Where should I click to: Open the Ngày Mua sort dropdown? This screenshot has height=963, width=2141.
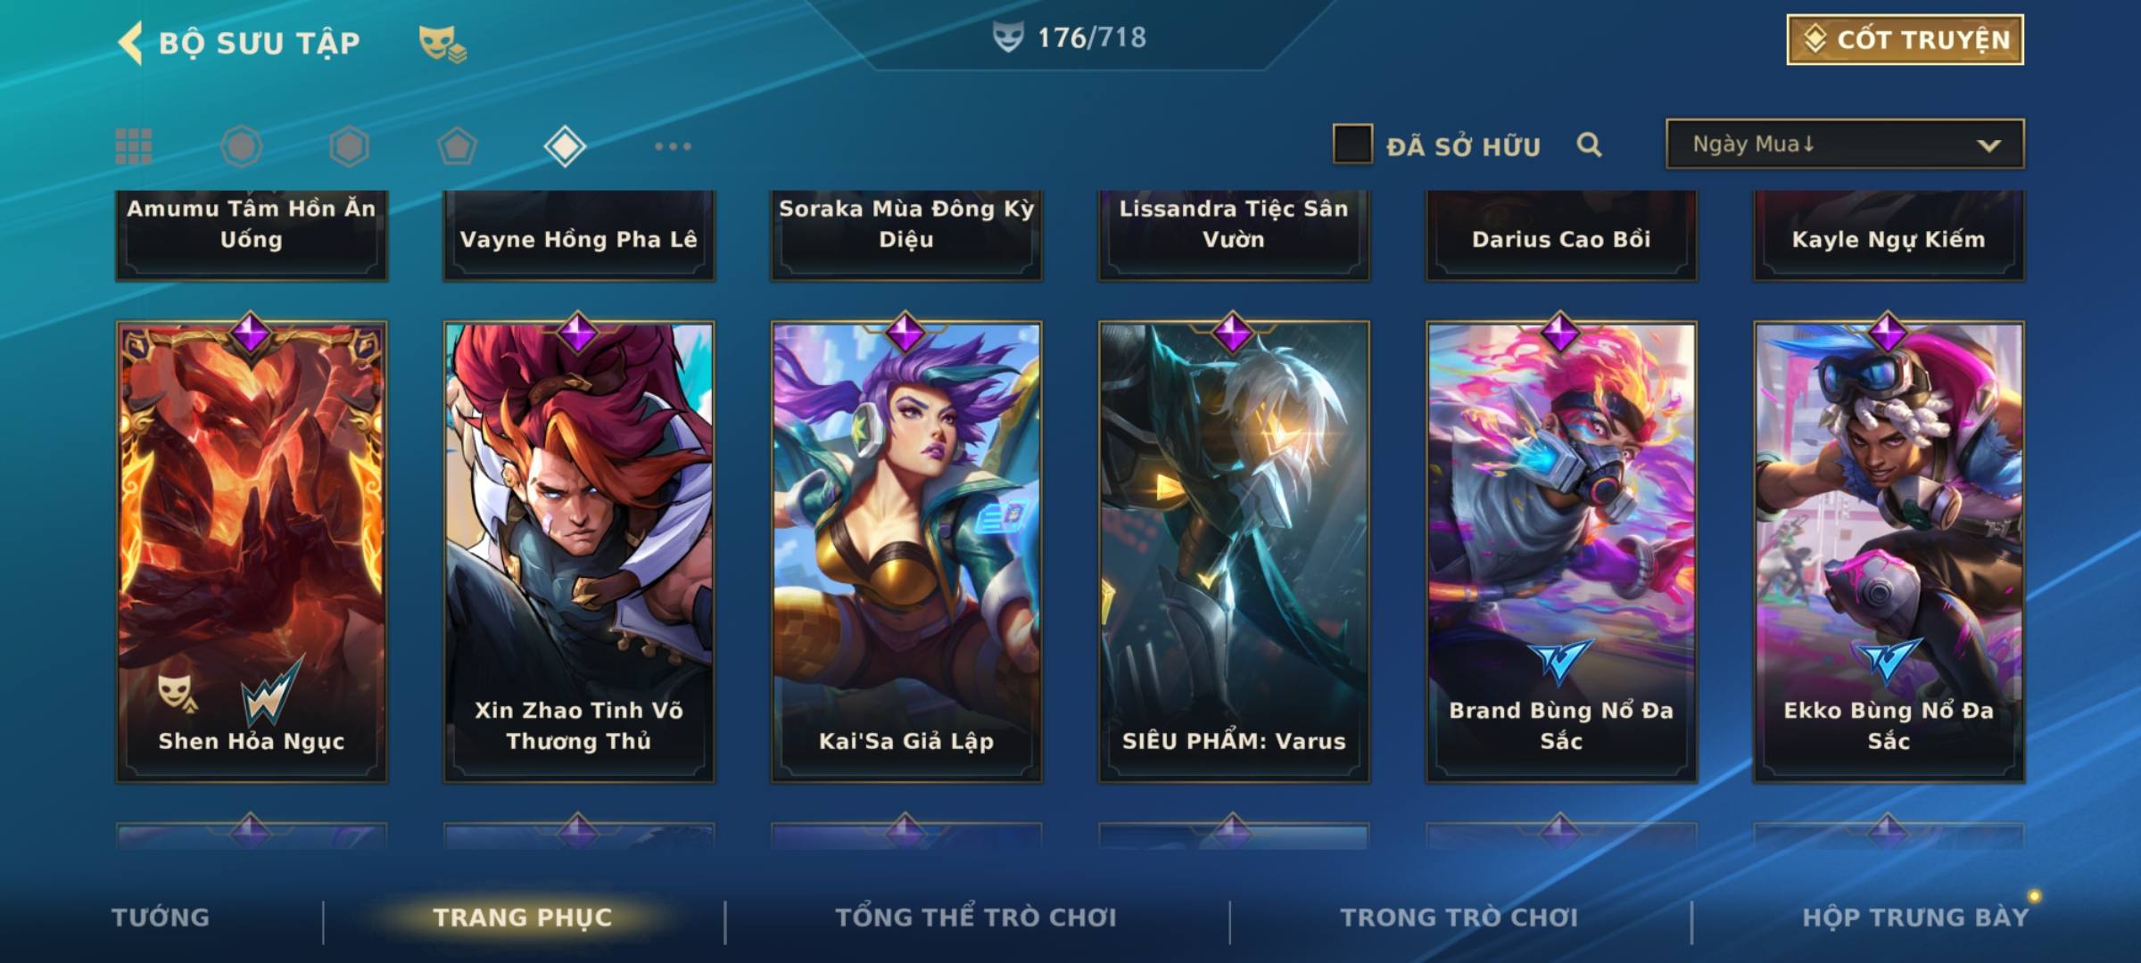[1845, 144]
